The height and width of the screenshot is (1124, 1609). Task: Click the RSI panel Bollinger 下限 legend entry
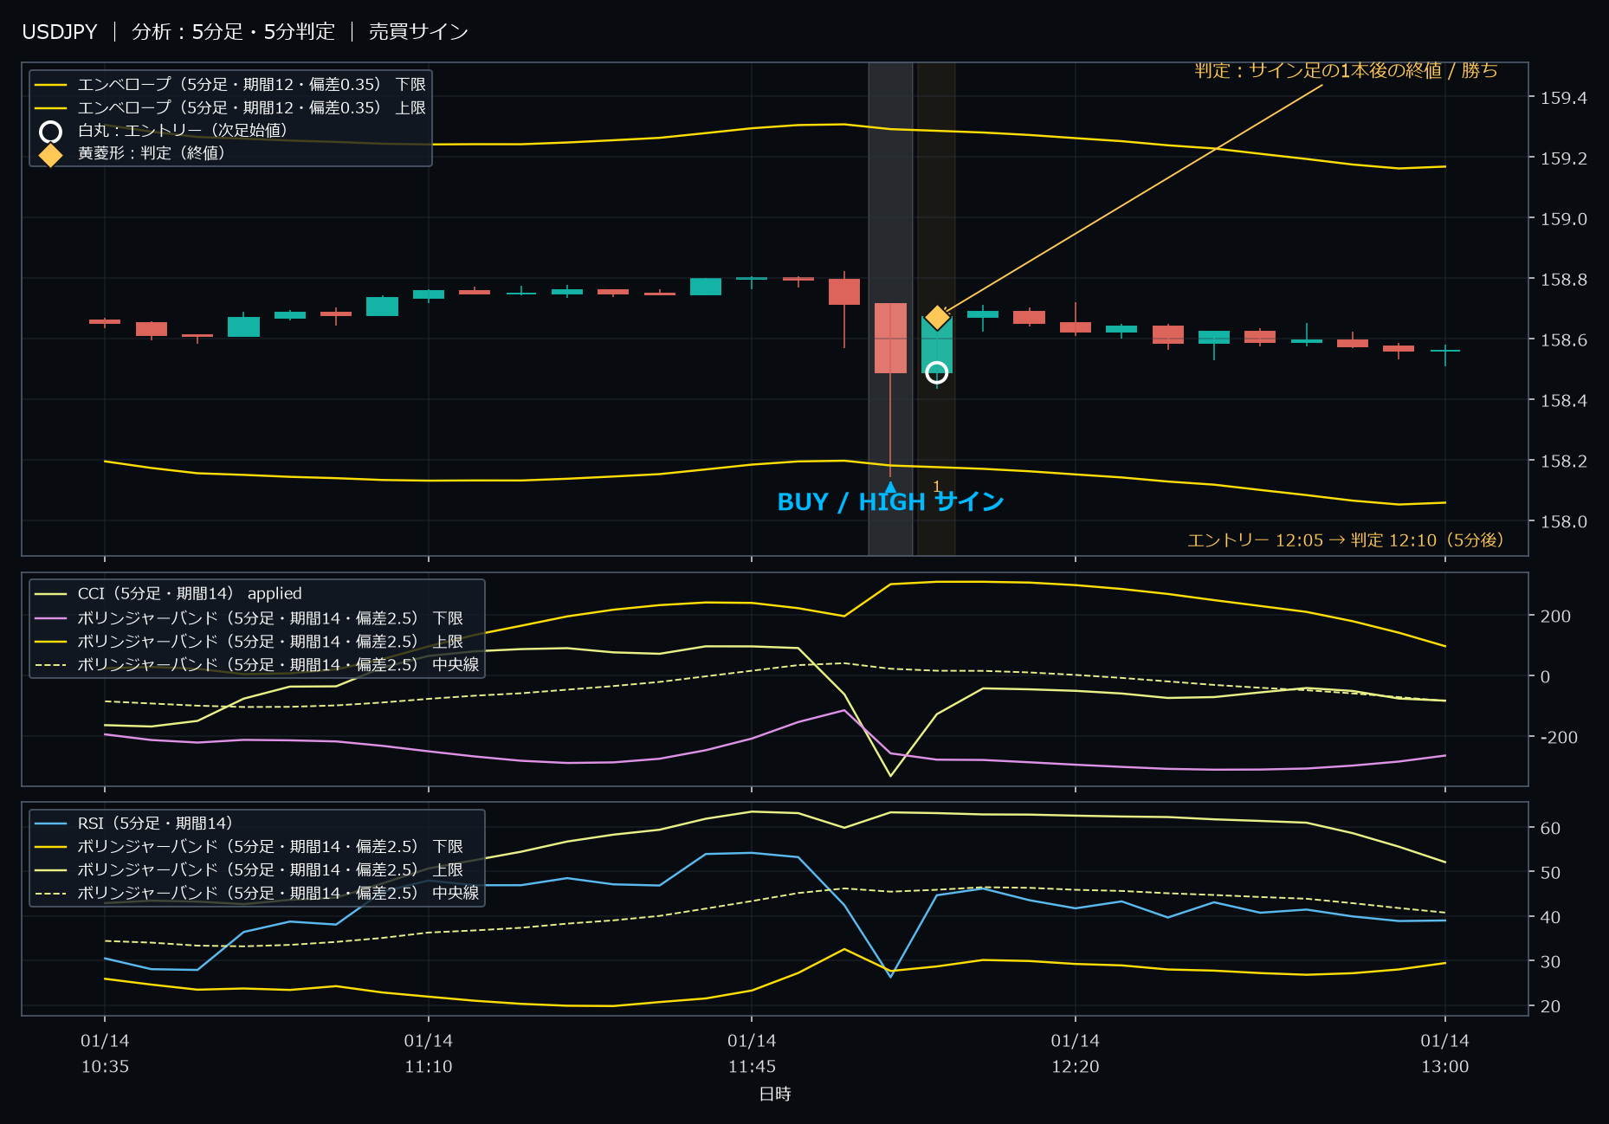249,847
